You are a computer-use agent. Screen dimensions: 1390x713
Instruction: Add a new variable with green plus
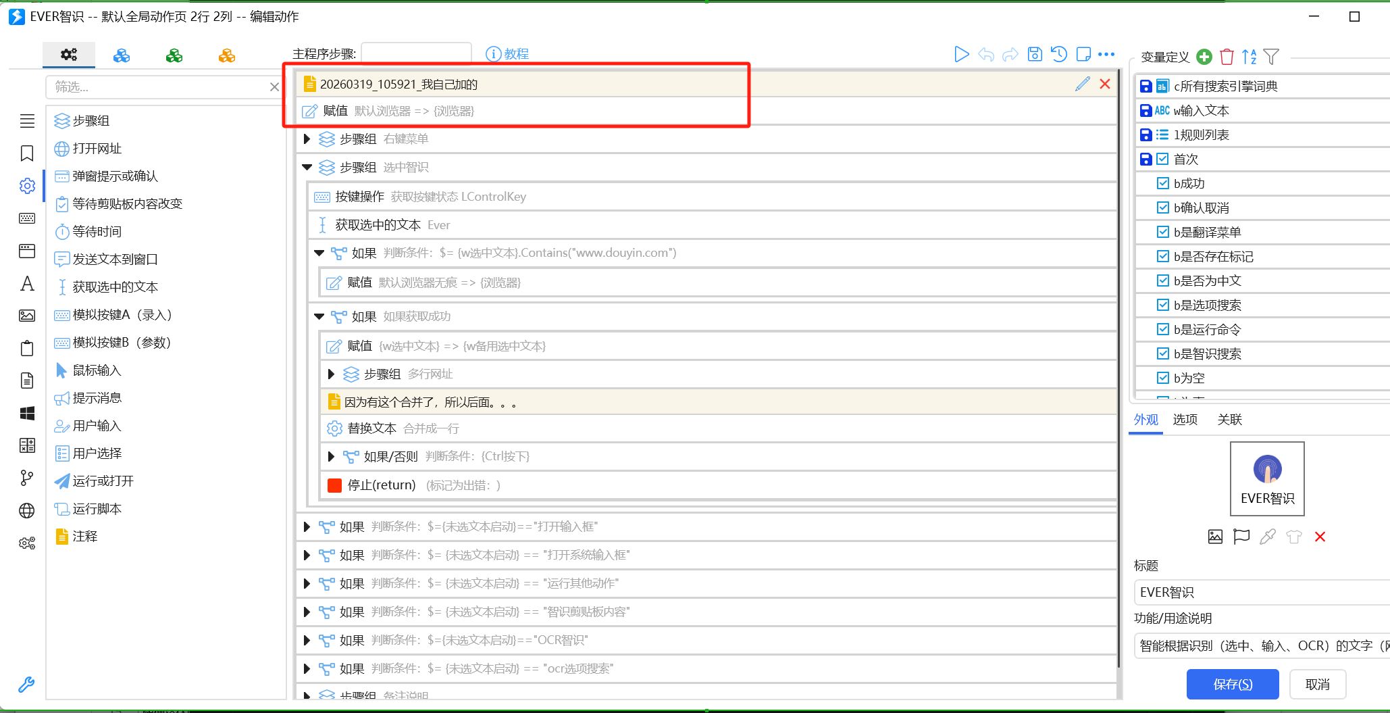point(1204,57)
